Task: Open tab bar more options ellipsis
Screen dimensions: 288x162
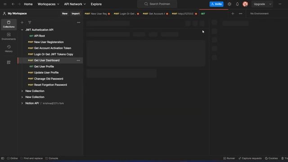Action: coord(240,13)
